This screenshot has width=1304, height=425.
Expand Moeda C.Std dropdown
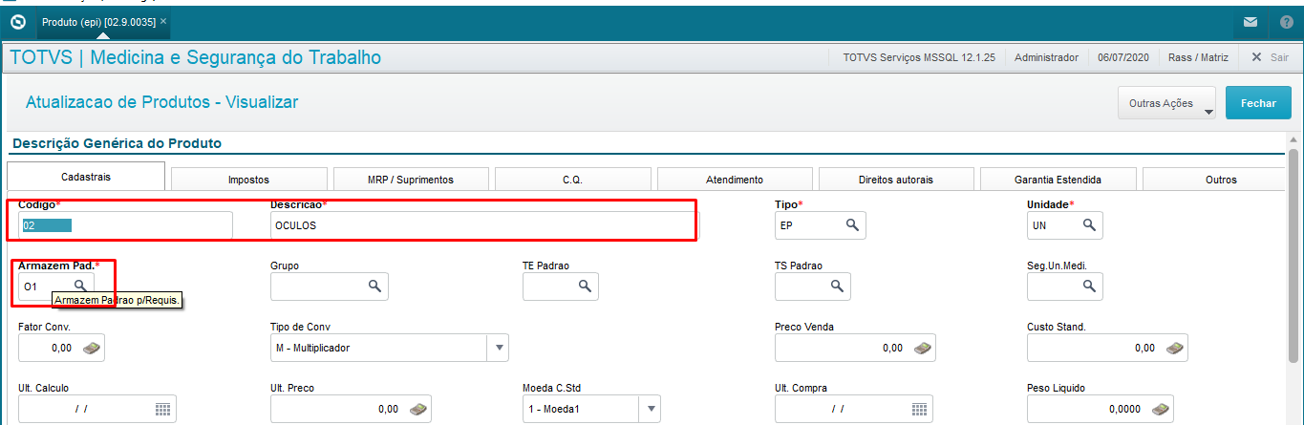click(x=651, y=409)
